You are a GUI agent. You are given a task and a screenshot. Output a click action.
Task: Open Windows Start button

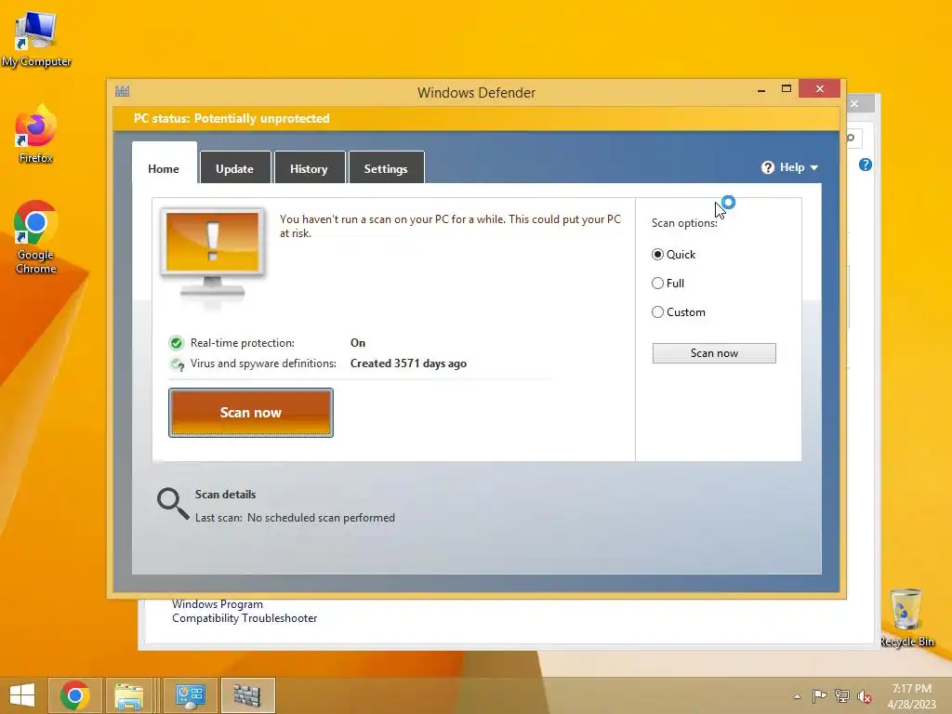click(x=22, y=695)
